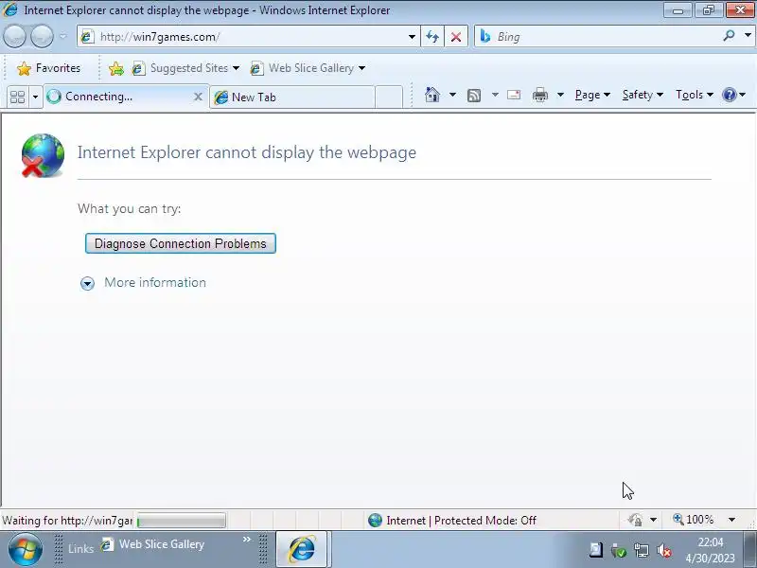Click the security shield tray icon

(x=619, y=550)
